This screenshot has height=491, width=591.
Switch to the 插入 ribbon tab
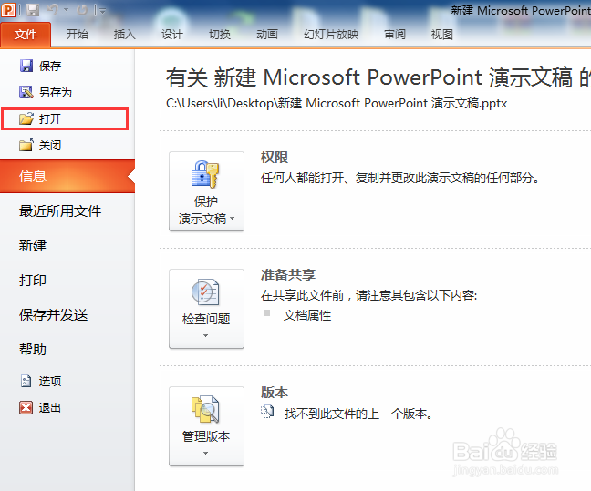(x=125, y=35)
